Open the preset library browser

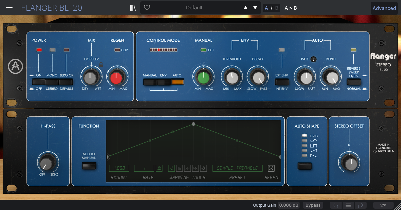tap(133, 8)
